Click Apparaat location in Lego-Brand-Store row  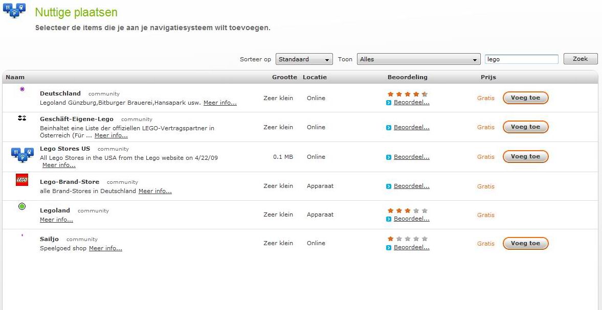320,186
